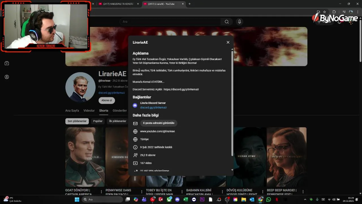The image size is (362, 204).
Task: Open Chrome extensions puzzle icon
Action: [x=334, y=12]
